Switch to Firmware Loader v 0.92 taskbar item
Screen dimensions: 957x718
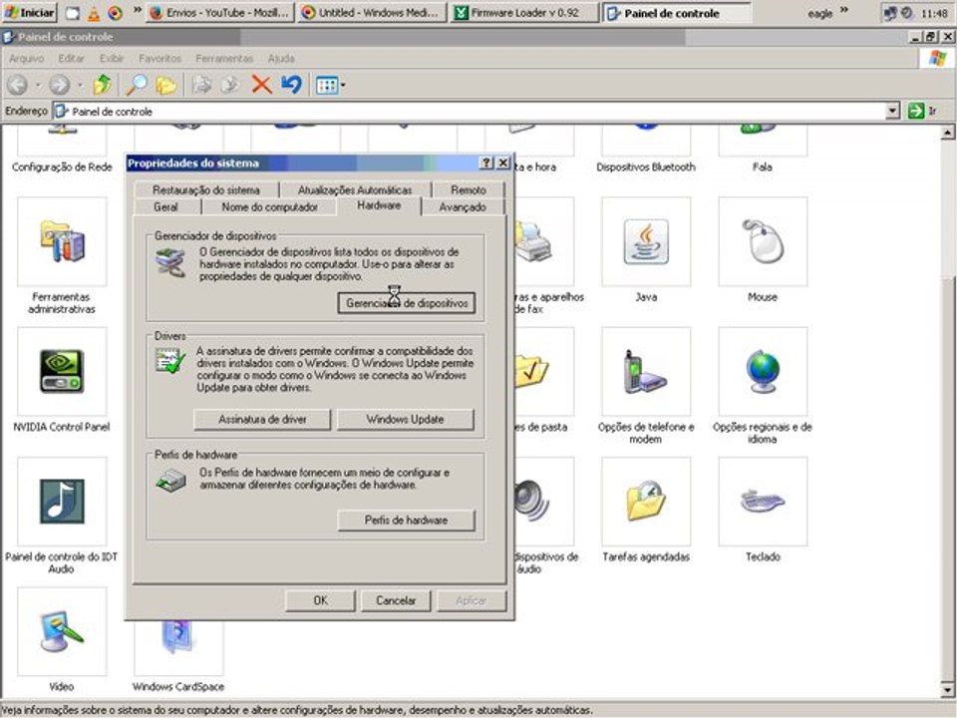click(524, 12)
